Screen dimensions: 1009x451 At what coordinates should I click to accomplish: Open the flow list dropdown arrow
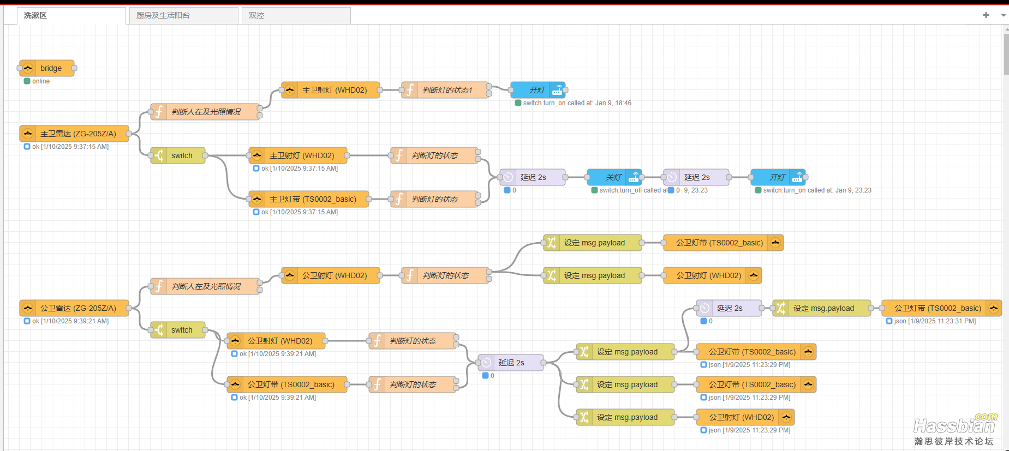coord(1003,15)
